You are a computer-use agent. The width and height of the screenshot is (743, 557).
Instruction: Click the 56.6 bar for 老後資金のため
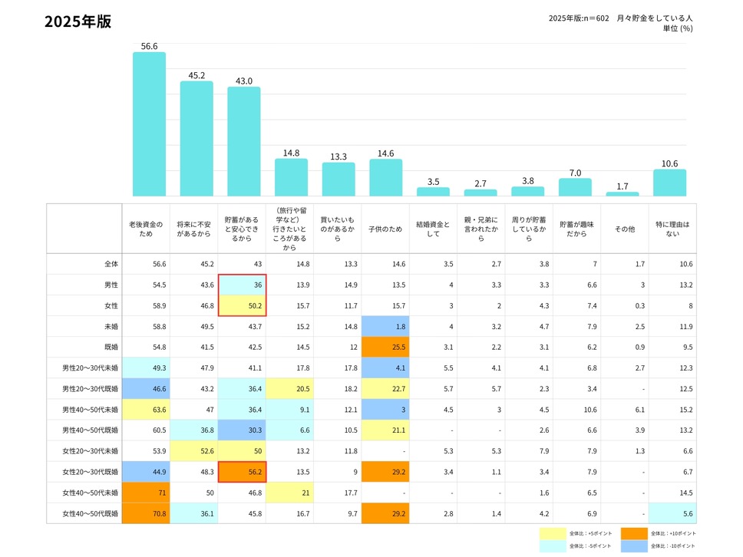(149, 124)
